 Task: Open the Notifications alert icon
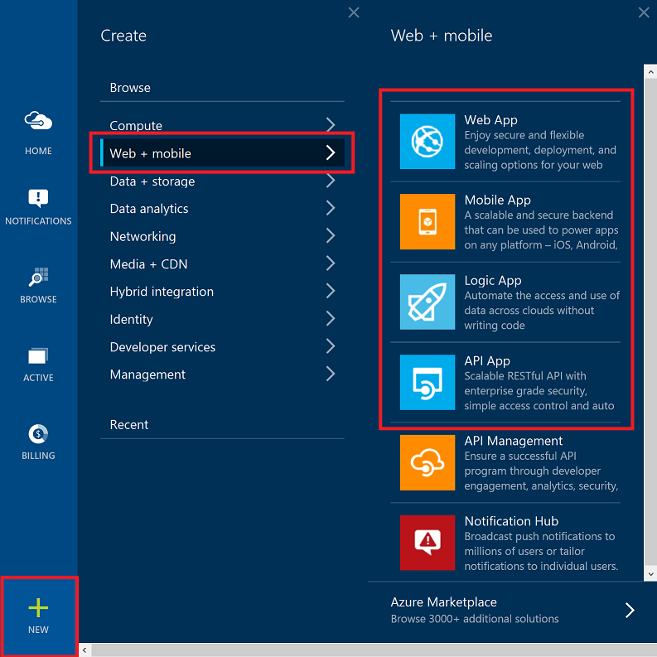38,198
